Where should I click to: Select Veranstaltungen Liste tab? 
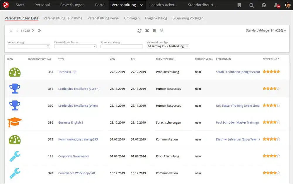tap(21, 18)
